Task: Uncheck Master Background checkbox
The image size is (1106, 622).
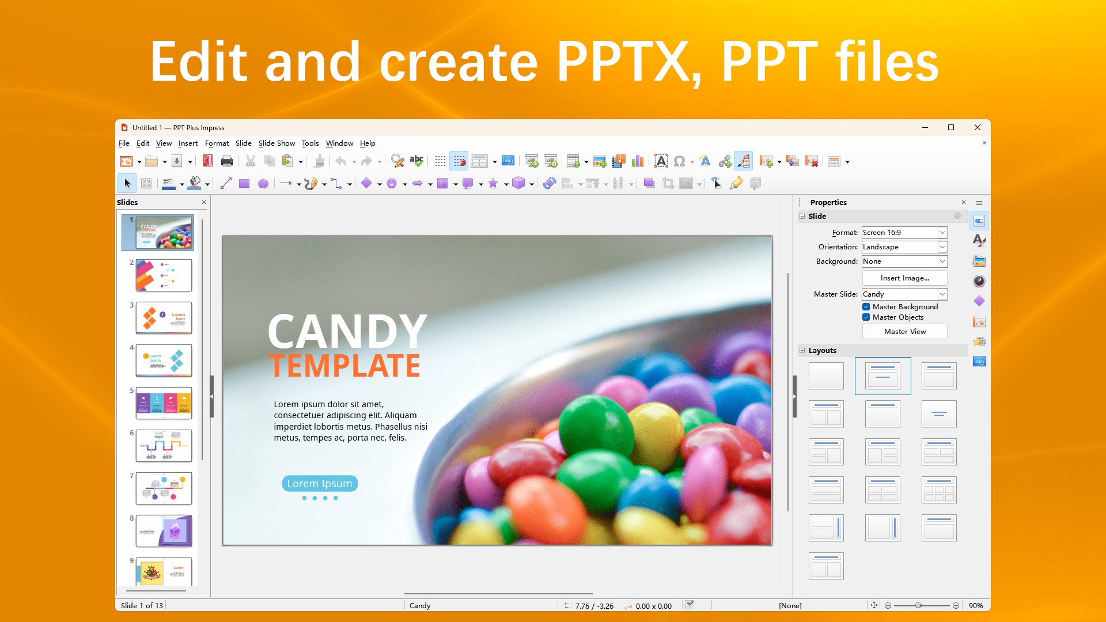Action: click(866, 307)
